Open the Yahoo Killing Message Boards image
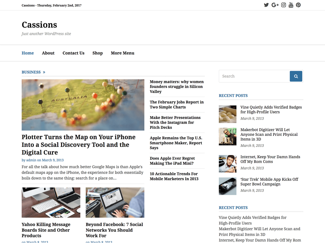 [x=51, y=202]
